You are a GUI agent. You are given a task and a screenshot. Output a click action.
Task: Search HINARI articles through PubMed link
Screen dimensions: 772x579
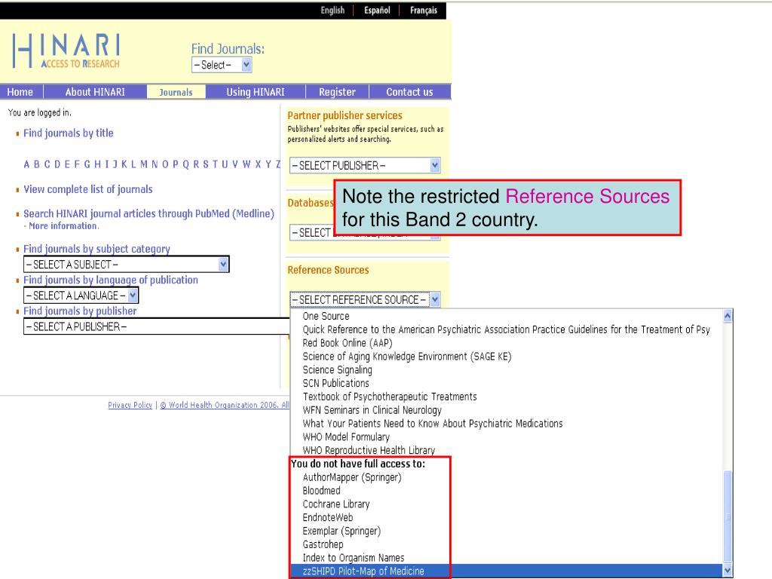coord(149,213)
